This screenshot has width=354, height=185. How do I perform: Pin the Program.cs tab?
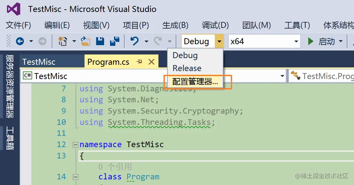(140, 61)
